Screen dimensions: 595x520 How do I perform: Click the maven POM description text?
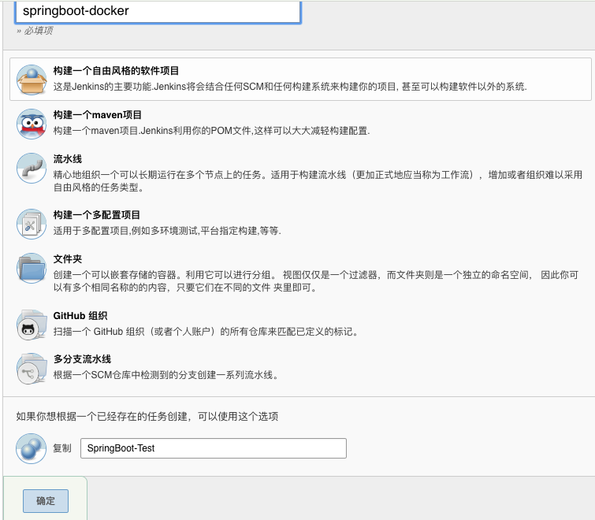coord(211,131)
